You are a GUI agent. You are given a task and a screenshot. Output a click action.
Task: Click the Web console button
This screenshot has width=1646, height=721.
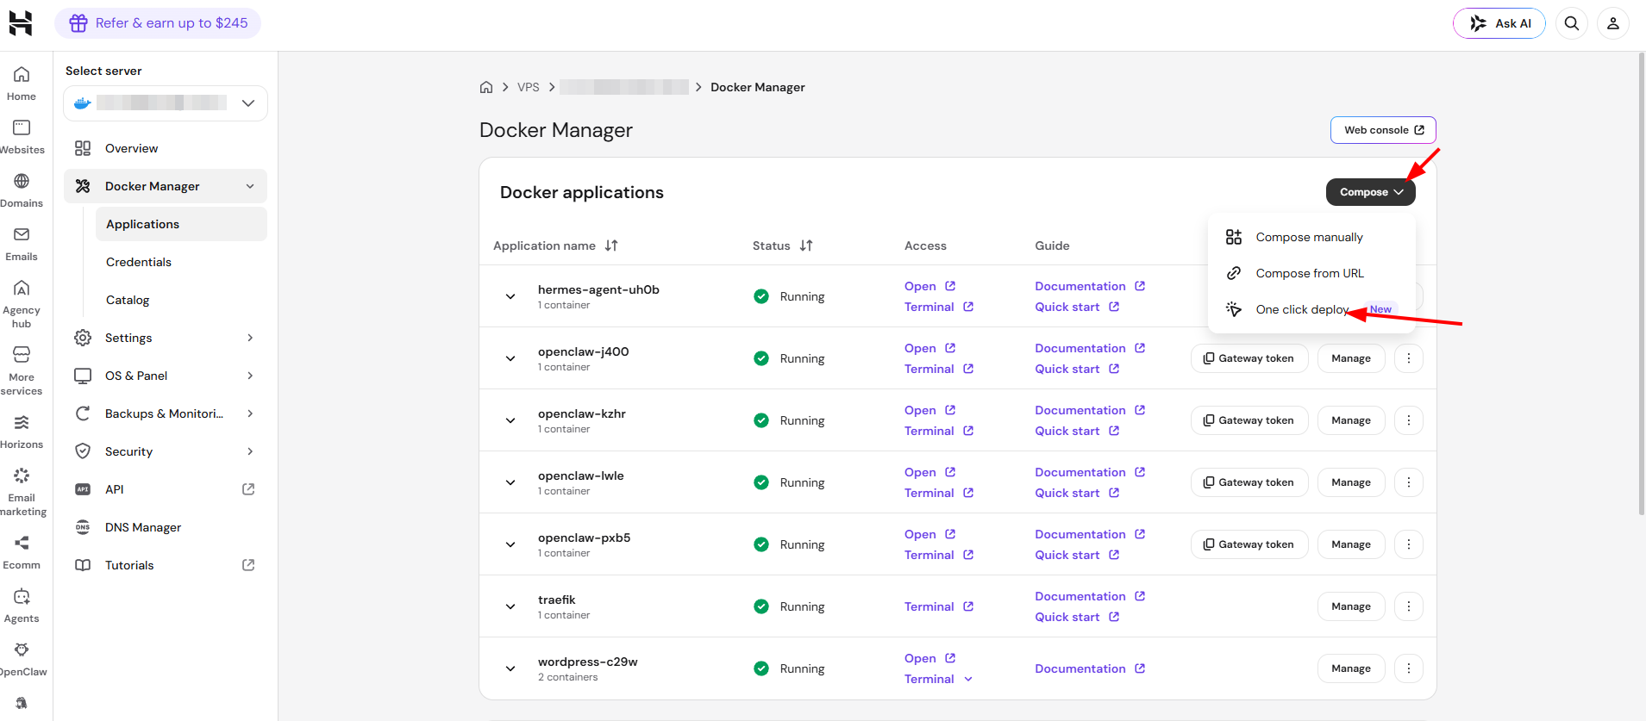(x=1383, y=130)
